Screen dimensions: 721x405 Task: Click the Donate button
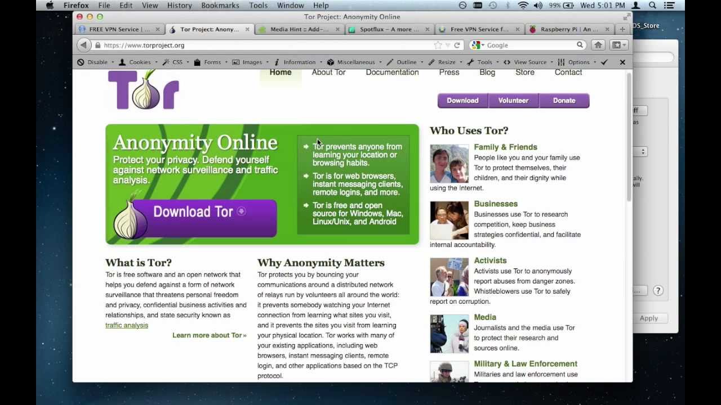[x=564, y=101]
